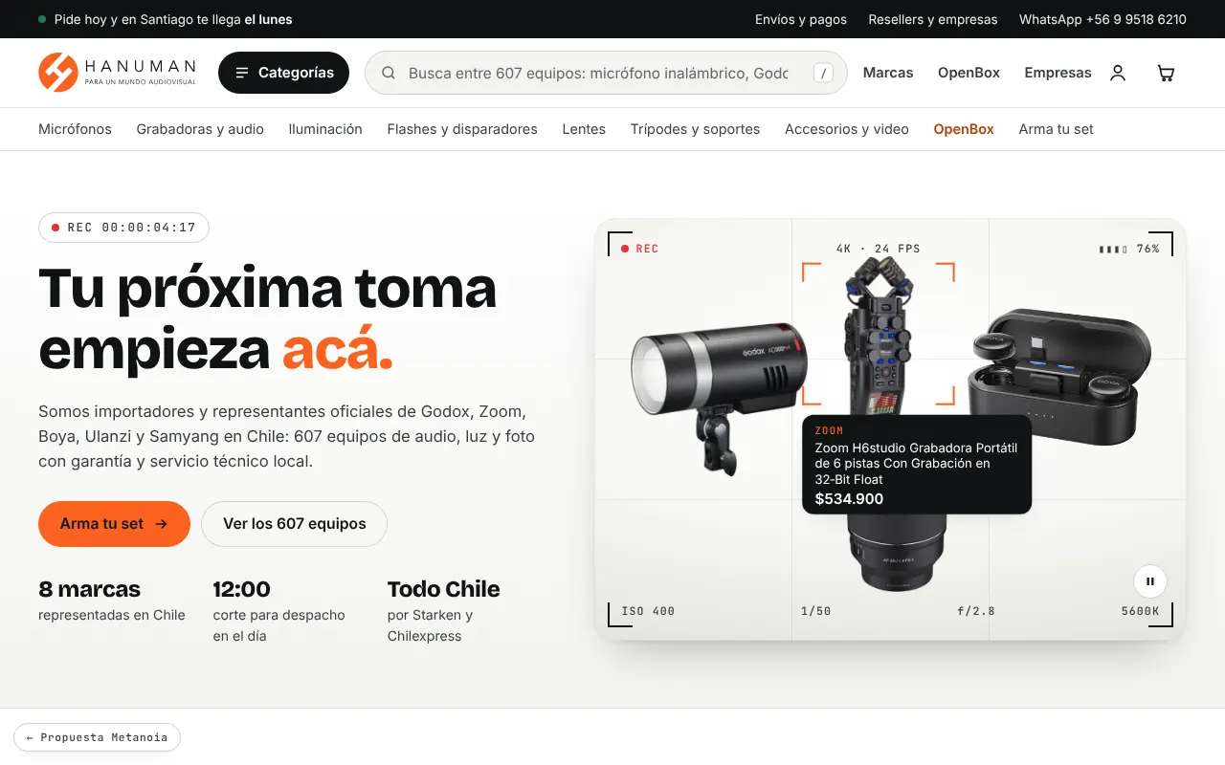Screen dimensions: 1225x765
Task: Click the top delivery announcement text
Action: tap(173, 19)
